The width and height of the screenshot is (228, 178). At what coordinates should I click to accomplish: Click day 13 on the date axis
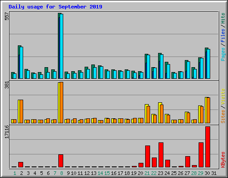pos(94,173)
